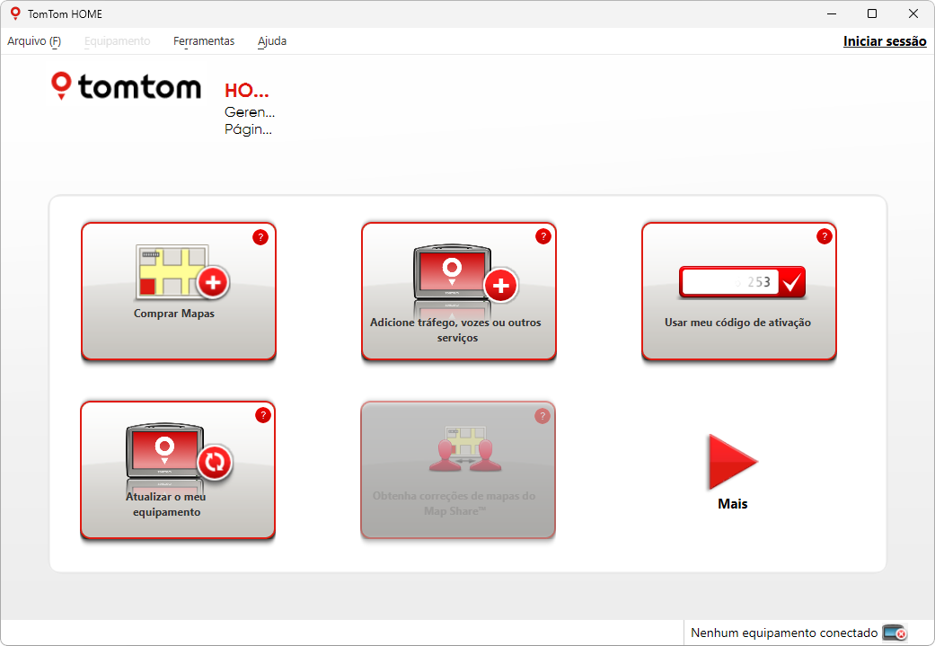Click help icon on Map Share tile

coord(542,416)
